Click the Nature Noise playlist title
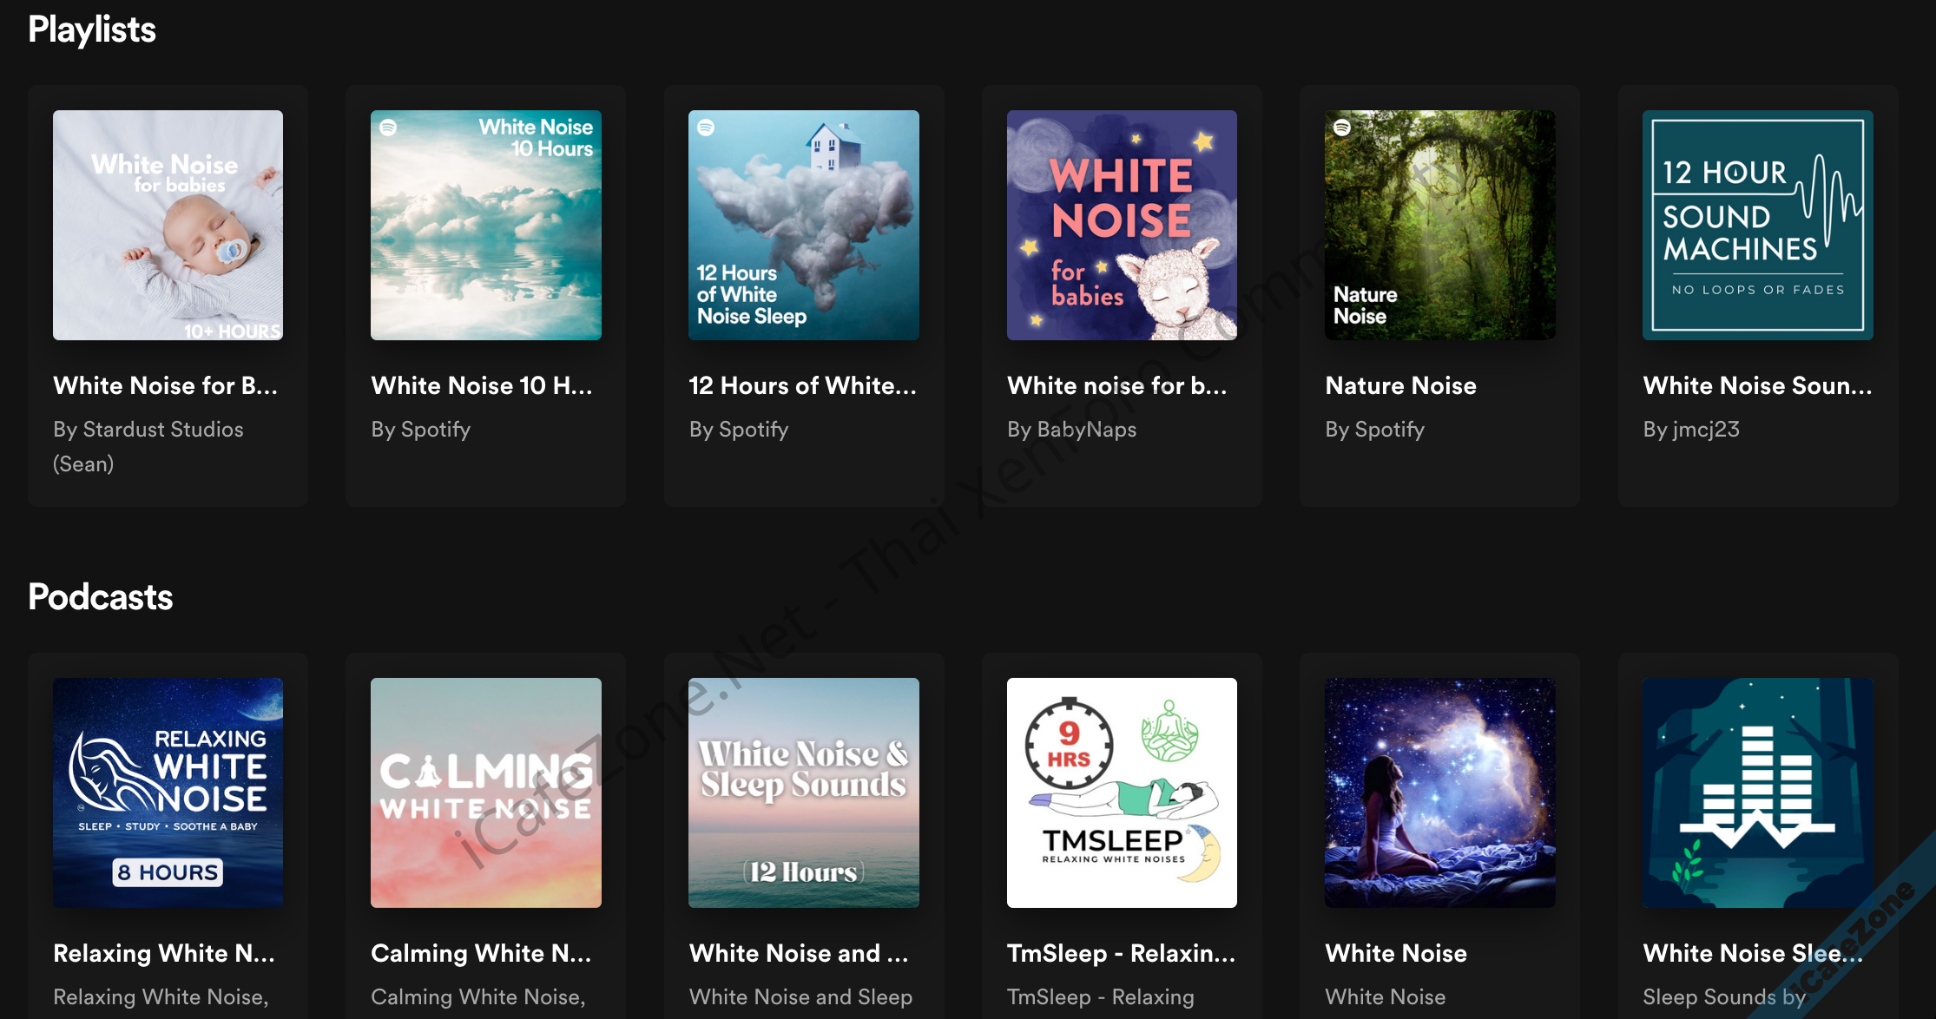The width and height of the screenshot is (1936, 1019). coord(1400,385)
